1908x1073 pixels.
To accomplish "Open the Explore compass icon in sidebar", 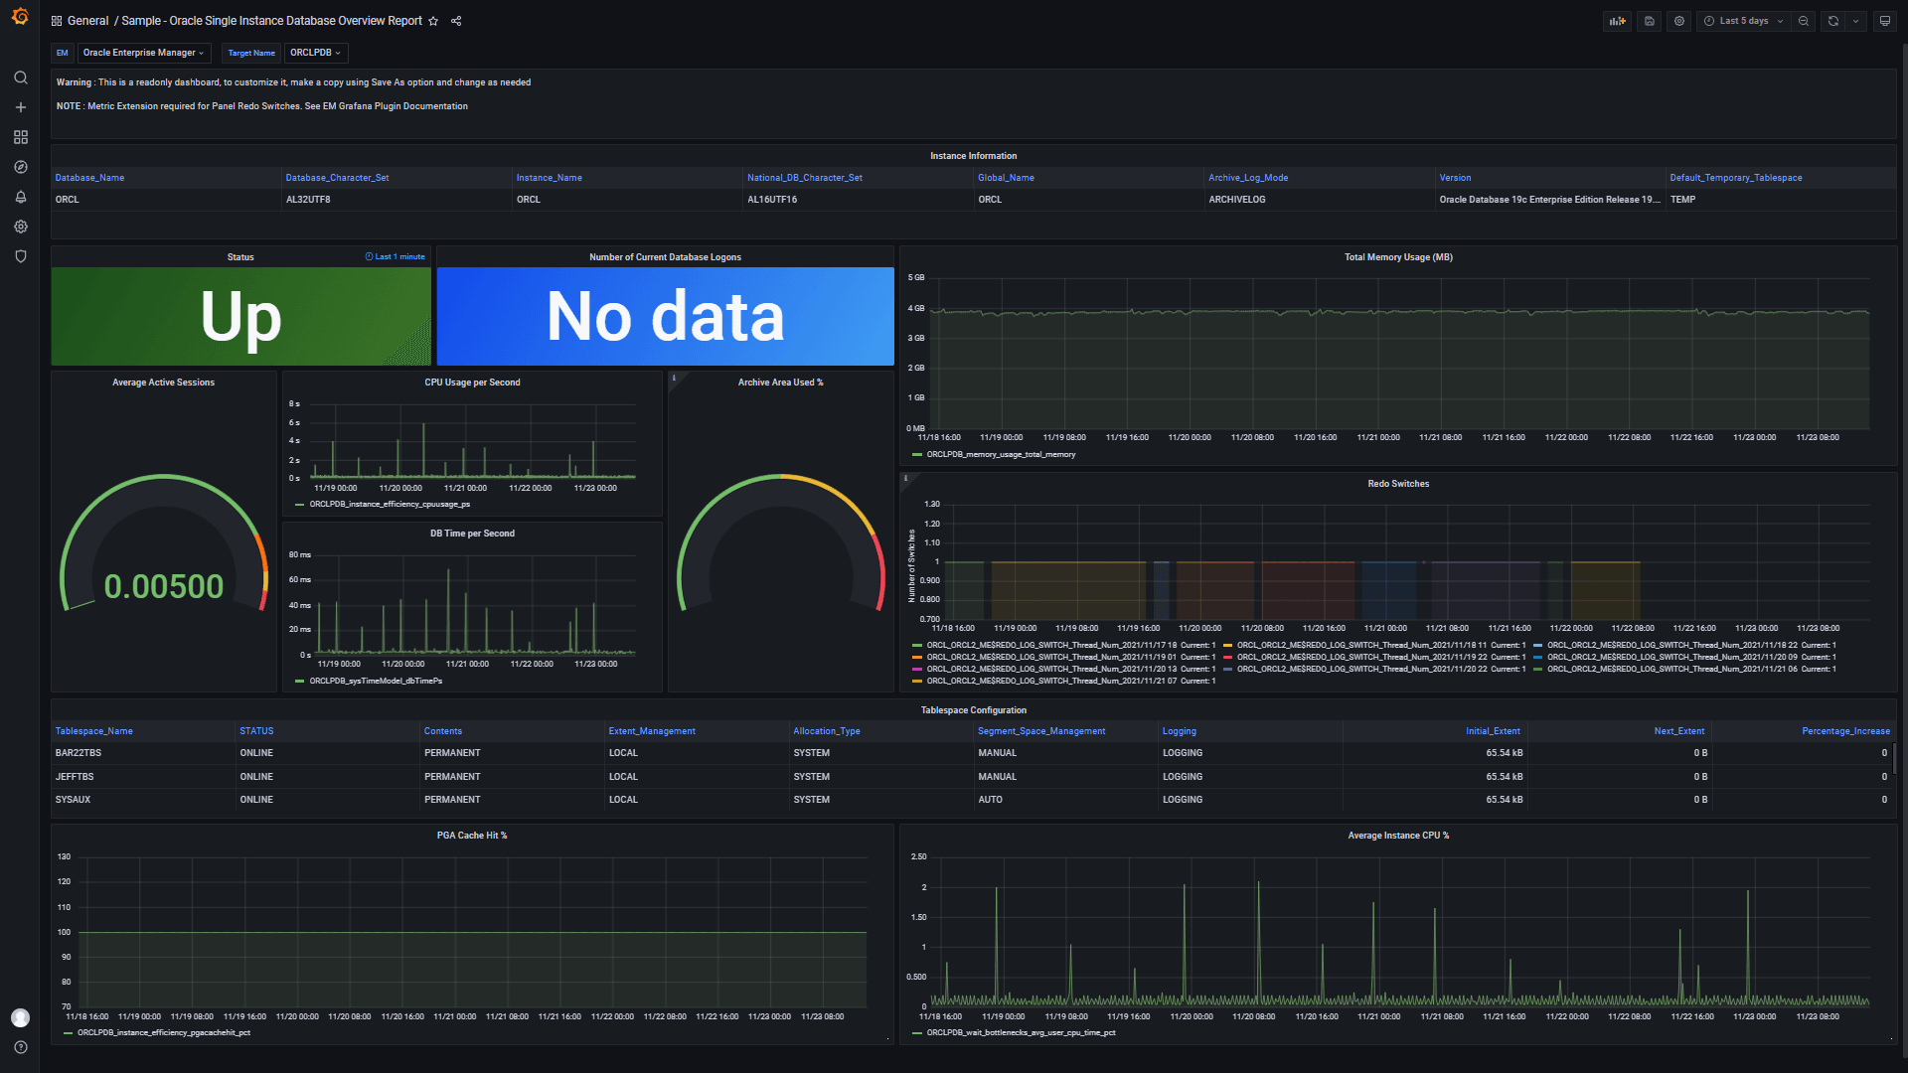I will [x=20, y=167].
